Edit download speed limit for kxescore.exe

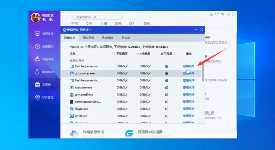tap(126, 88)
